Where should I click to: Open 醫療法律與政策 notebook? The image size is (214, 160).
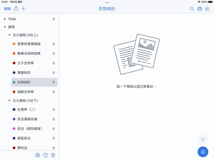tap(34, 53)
